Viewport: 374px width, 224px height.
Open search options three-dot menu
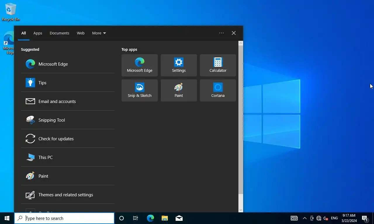221,33
